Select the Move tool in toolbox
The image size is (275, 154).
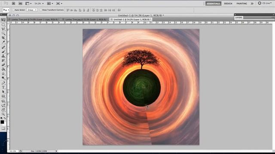tap(3, 21)
